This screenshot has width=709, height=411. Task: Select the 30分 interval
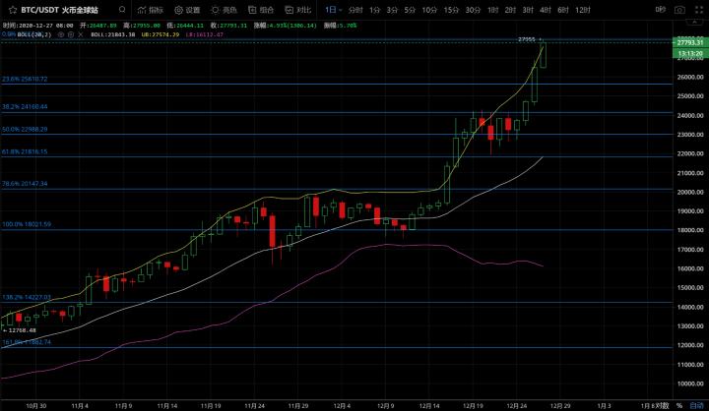coord(473,10)
